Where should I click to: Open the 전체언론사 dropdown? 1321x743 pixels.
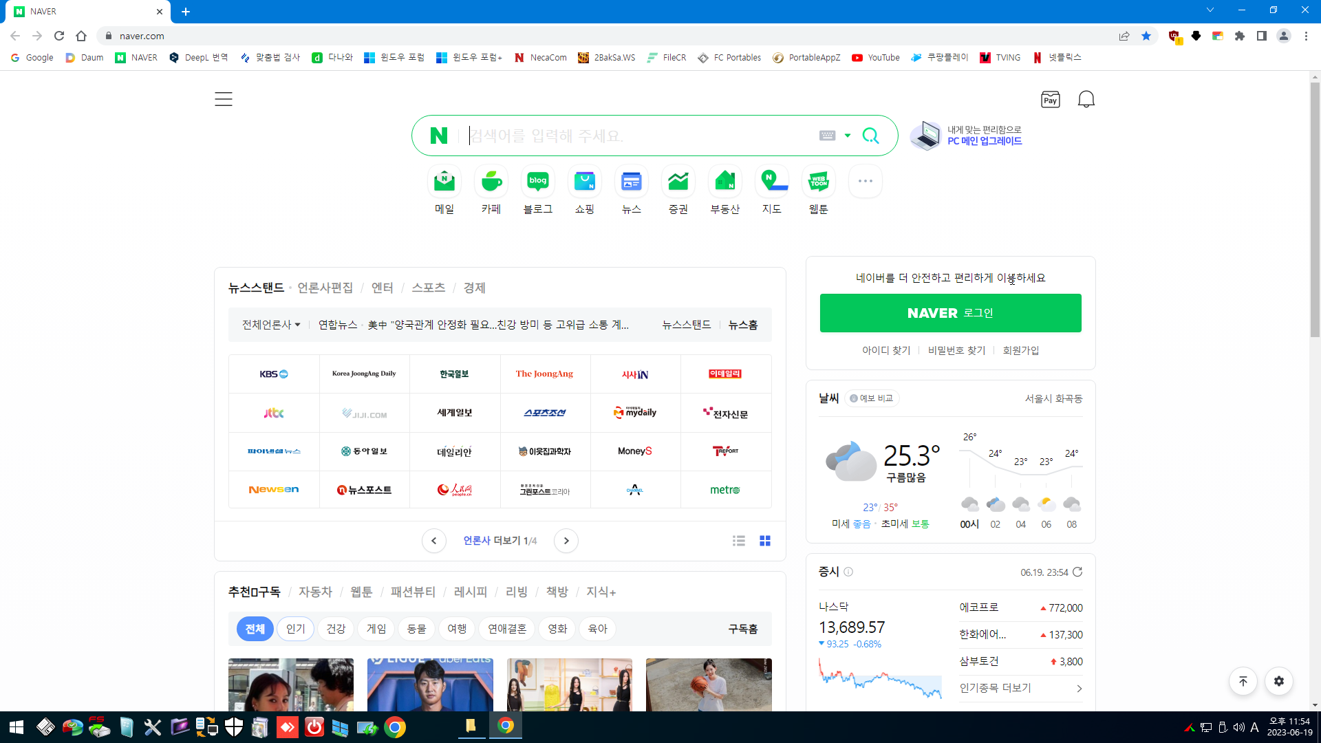[x=271, y=325]
